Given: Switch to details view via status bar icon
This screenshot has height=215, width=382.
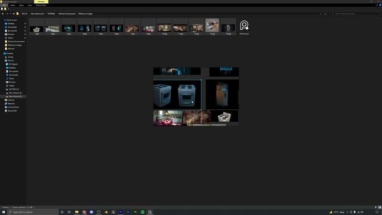Looking at the screenshot, I should click(375, 207).
